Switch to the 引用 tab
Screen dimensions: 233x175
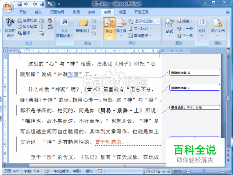[x=76, y=12]
